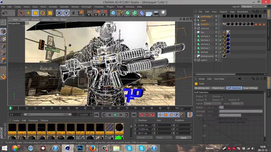Expand the sparrow object in tree

pos(195,28)
